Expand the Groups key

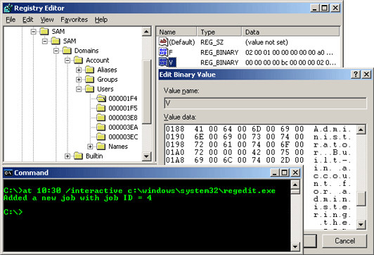[x=79, y=80]
